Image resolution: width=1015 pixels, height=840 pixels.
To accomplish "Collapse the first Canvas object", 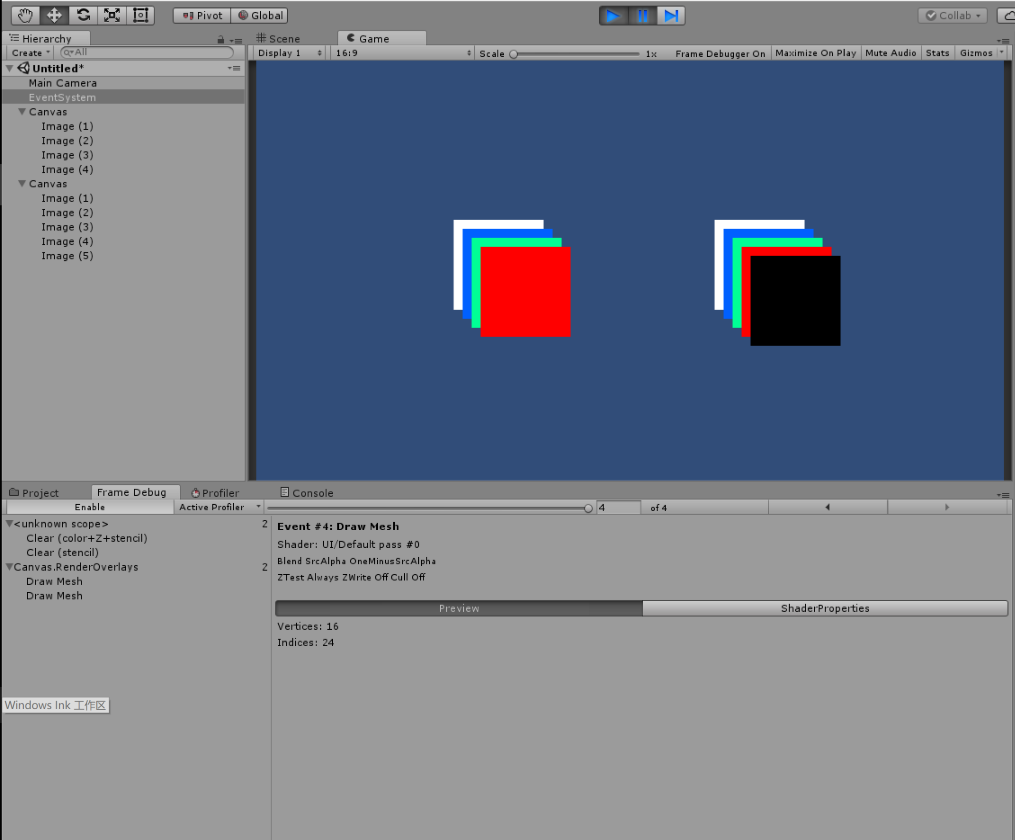I will point(22,112).
